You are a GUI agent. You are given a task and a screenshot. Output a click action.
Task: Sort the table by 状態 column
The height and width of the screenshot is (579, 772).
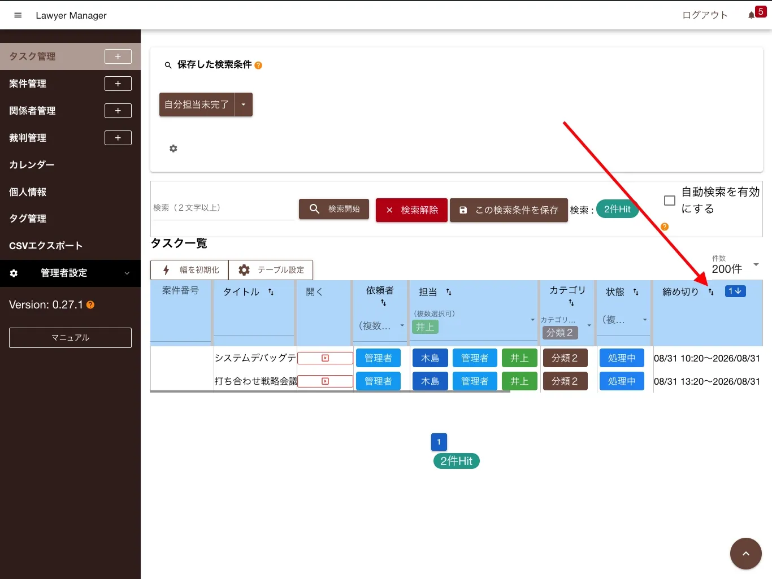tap(636, 292)
